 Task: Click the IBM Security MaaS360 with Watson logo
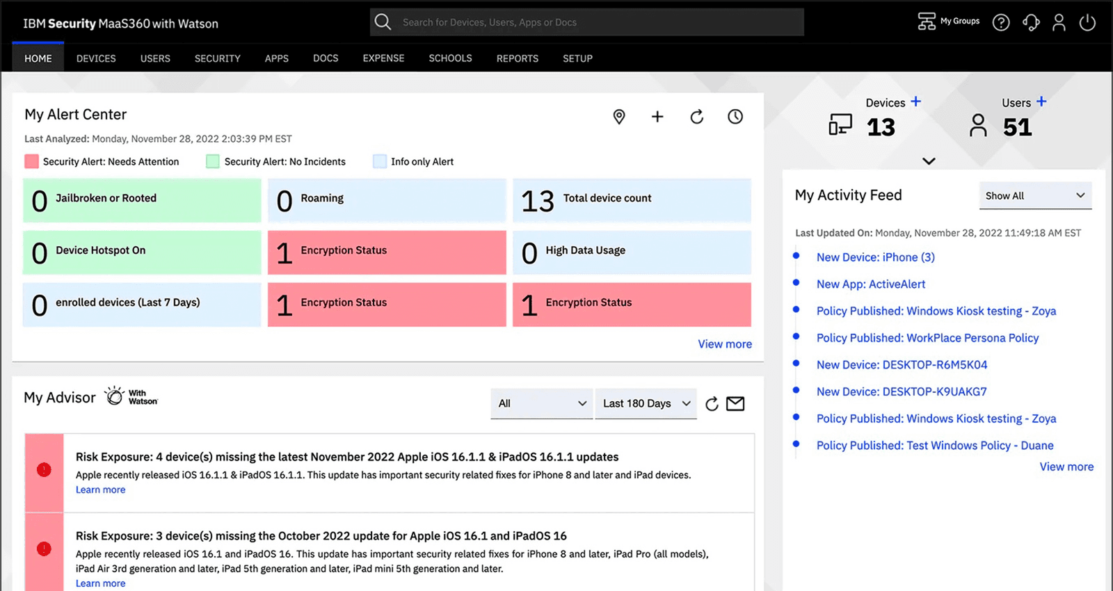(120, 24)
